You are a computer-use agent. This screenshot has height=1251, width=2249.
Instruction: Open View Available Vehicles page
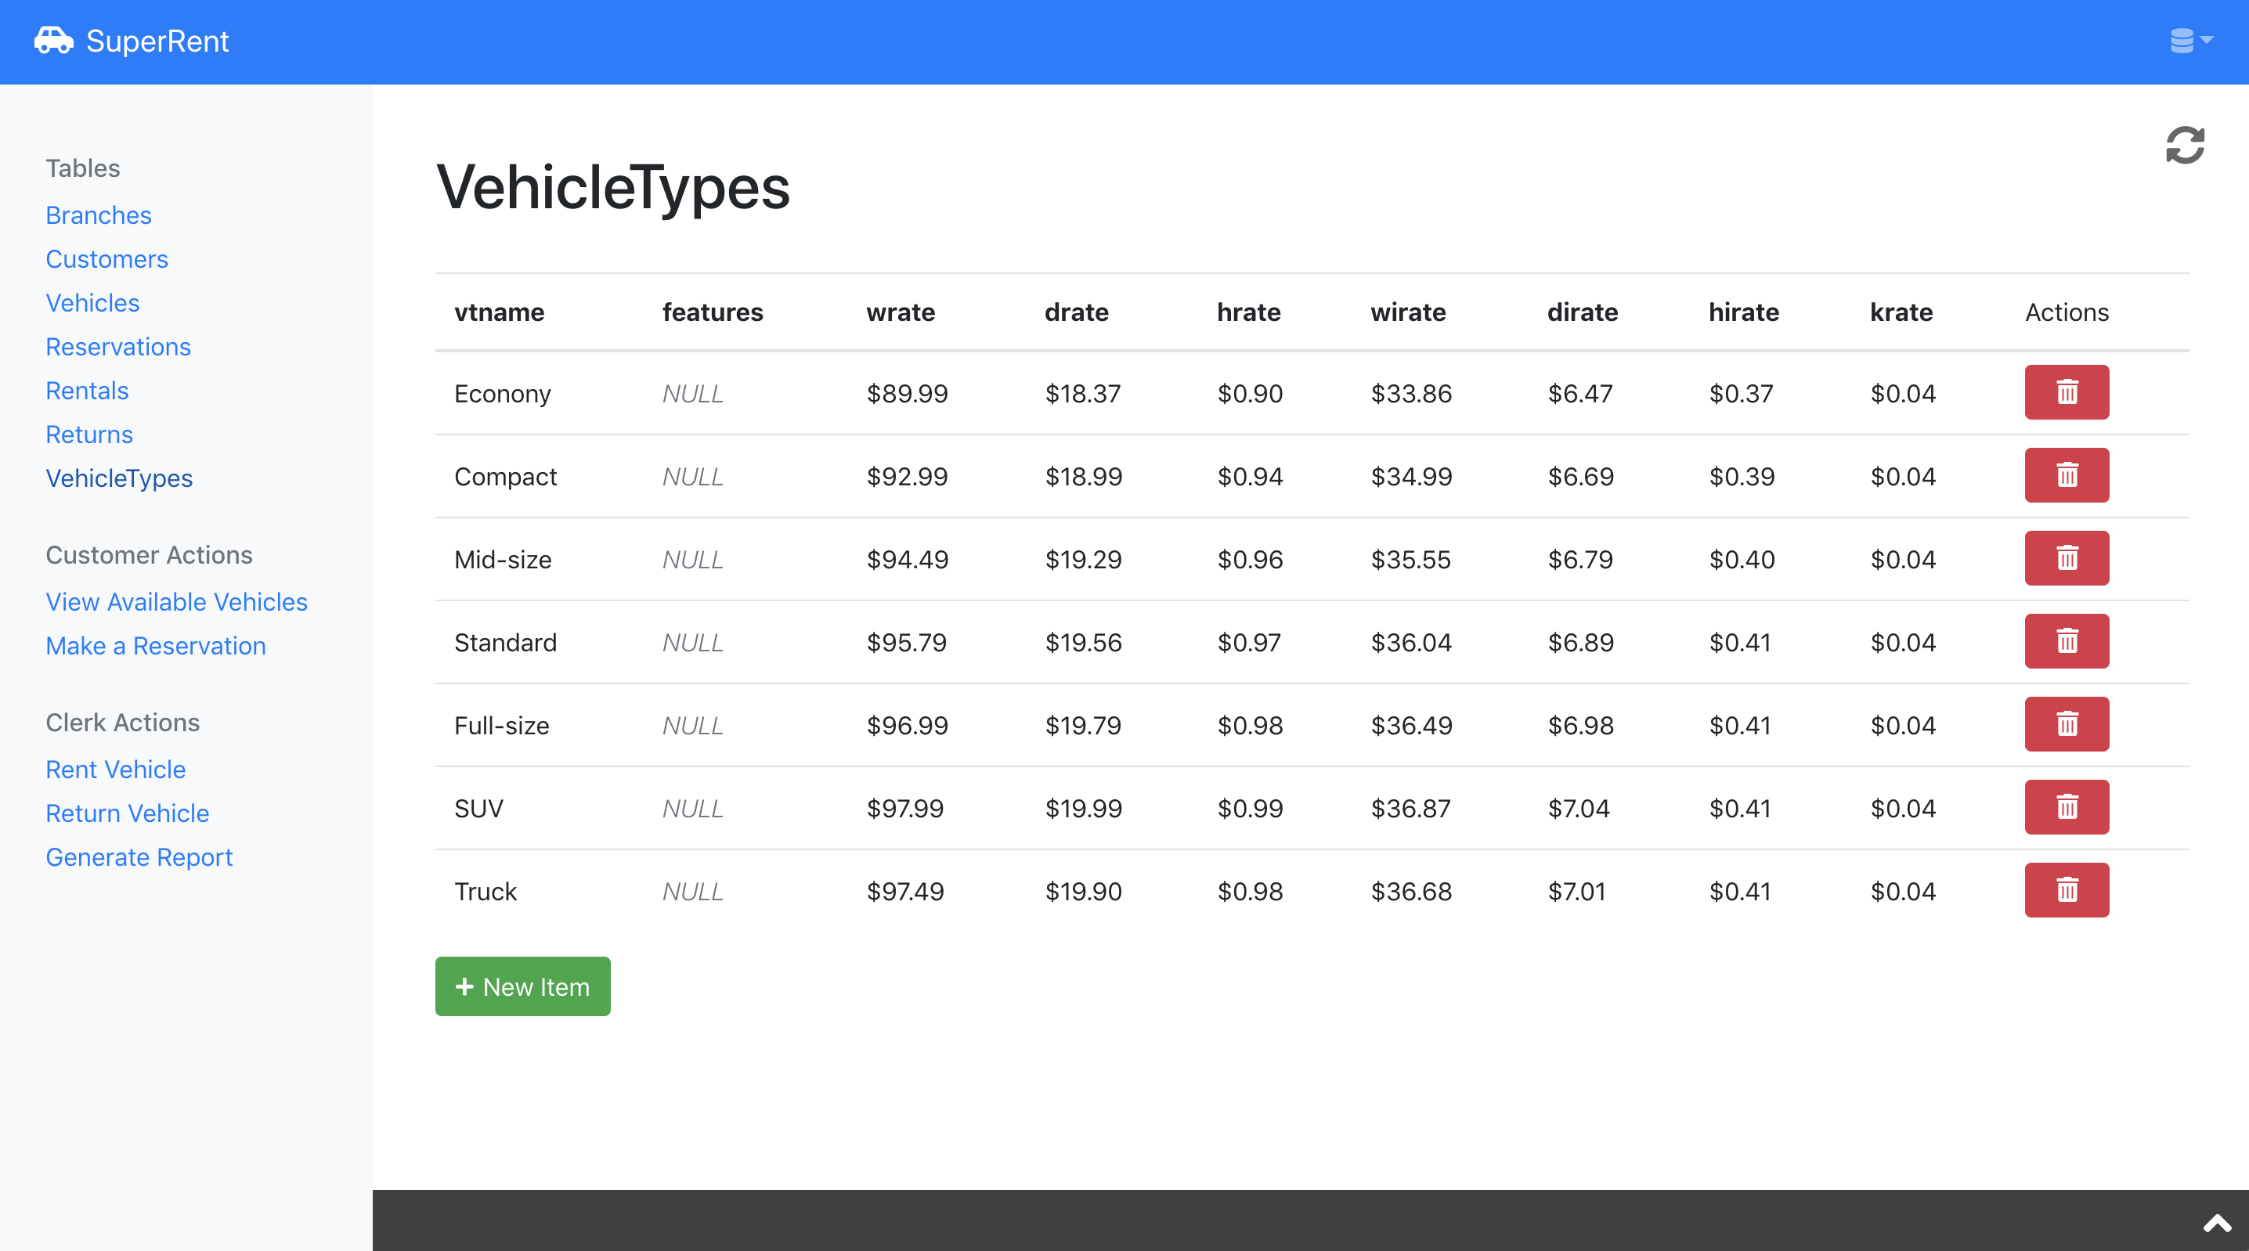point(176,602)
